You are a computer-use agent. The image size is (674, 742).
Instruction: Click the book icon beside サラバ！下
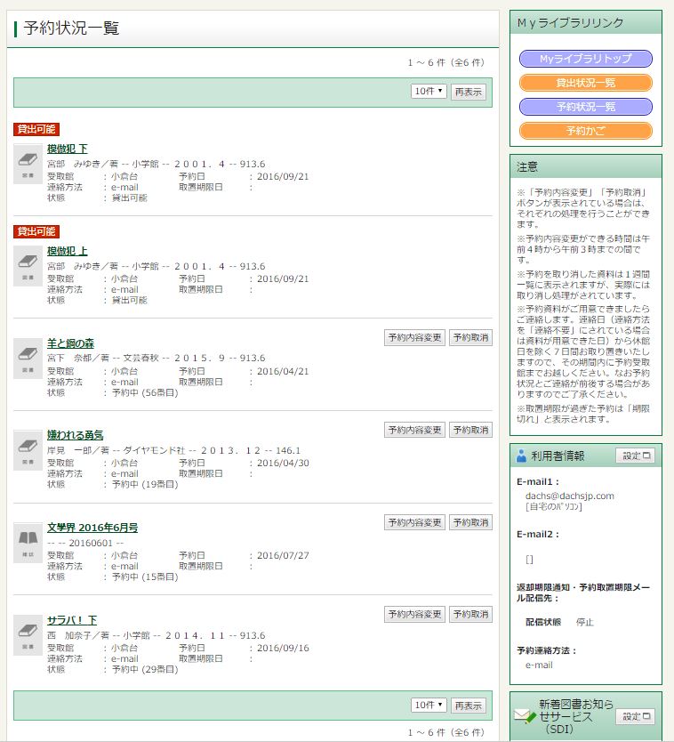tap(28, 635)
